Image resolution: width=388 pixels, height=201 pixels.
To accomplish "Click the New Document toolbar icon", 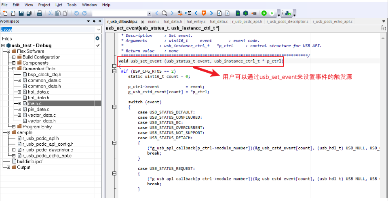I will pos(5,13).
